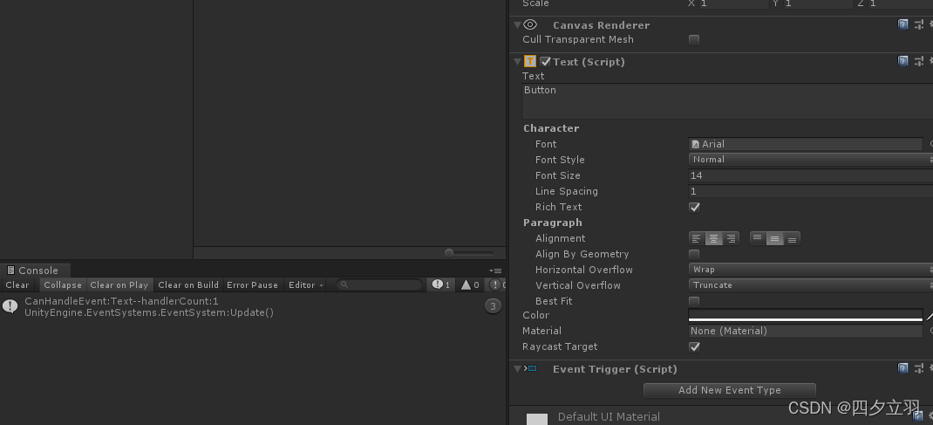Screen dimensions: 933x425
Task: Toggle Cull Transparent Mesh checkbox
Action: [x=694, y=40]
